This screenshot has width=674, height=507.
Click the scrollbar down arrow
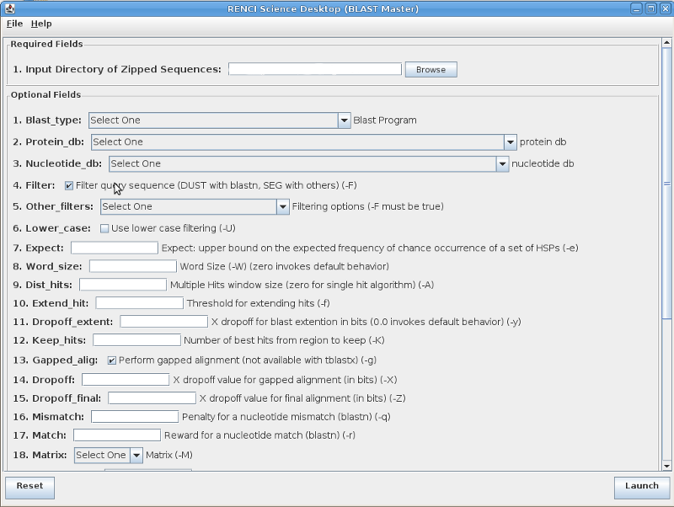666,466
